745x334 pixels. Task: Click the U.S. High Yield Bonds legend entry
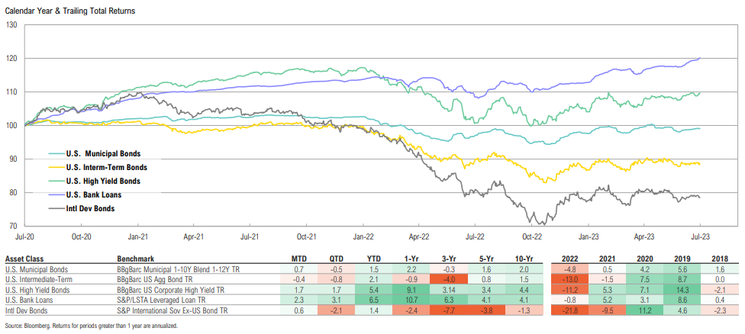(x=108, y=181)
